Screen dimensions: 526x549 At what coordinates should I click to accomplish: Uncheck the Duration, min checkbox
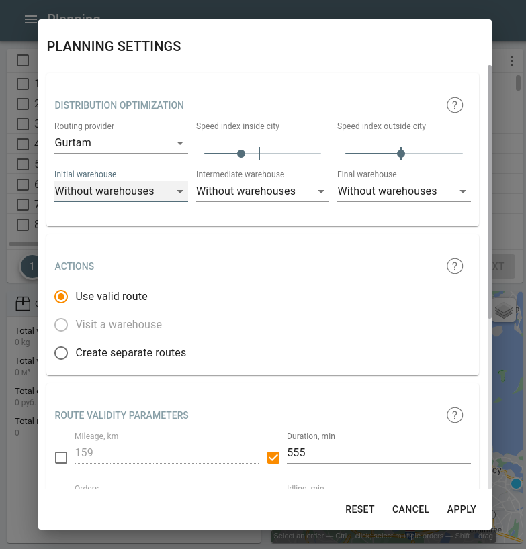(273, 458)
